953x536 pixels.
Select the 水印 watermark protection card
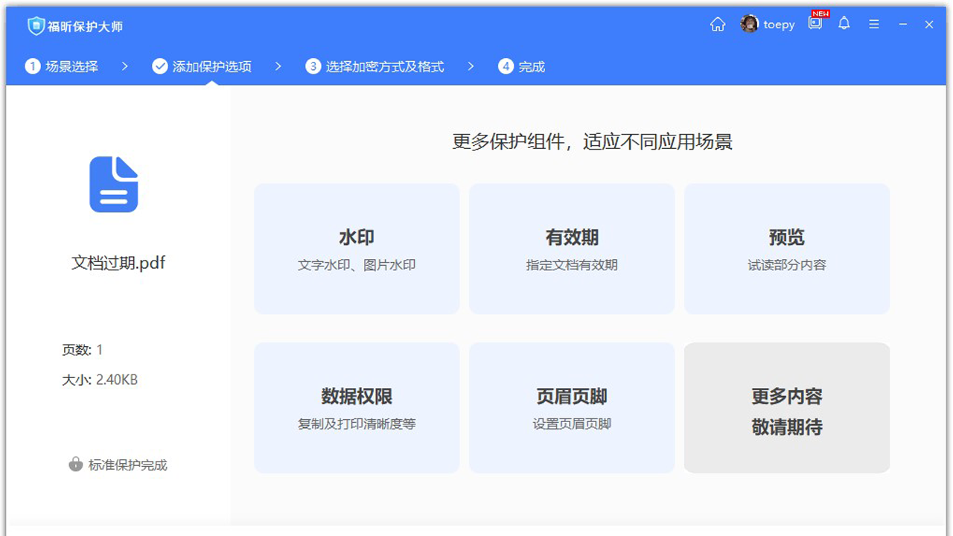pos(356,248)
